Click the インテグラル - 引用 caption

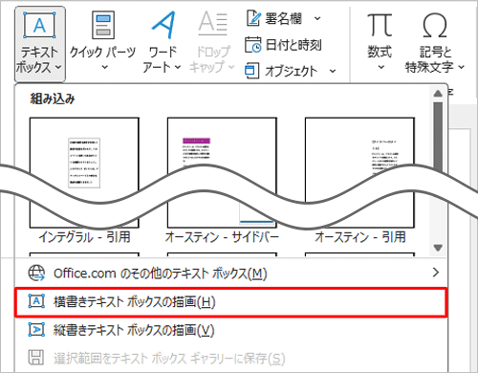(x=84, y=237)
